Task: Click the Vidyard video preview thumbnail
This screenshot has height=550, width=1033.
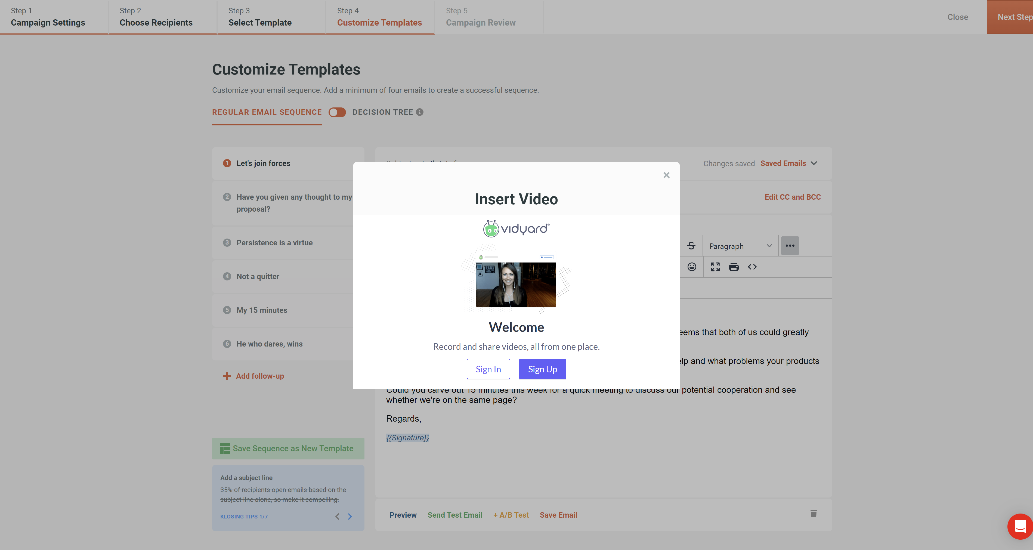Action: (x=516, y=285)
